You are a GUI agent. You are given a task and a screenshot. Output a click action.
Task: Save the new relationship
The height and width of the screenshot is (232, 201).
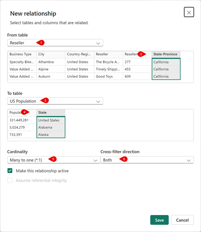[x=159, y=220]
